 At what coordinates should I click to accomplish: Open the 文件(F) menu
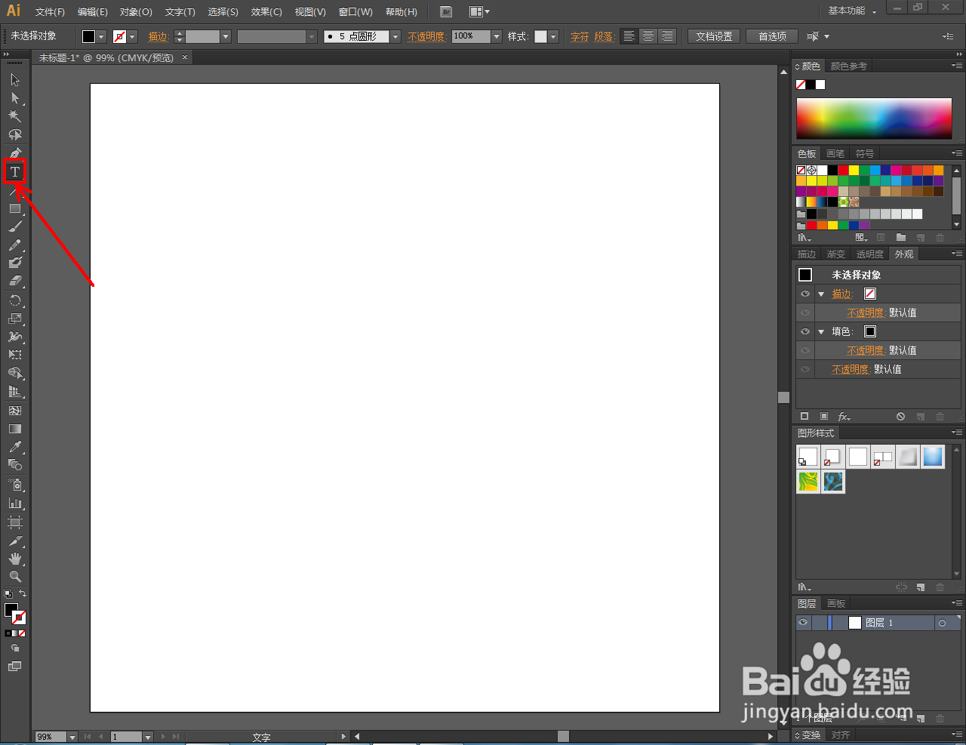pyautogui.click(x=50, y=12)
